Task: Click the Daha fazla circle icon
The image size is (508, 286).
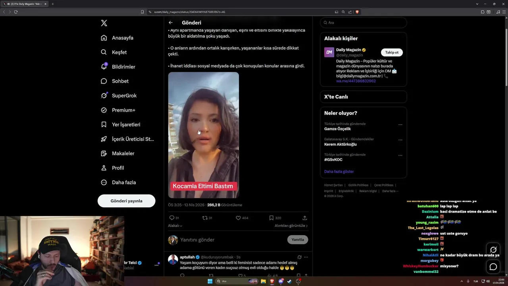Action: (x=104, y=182)
